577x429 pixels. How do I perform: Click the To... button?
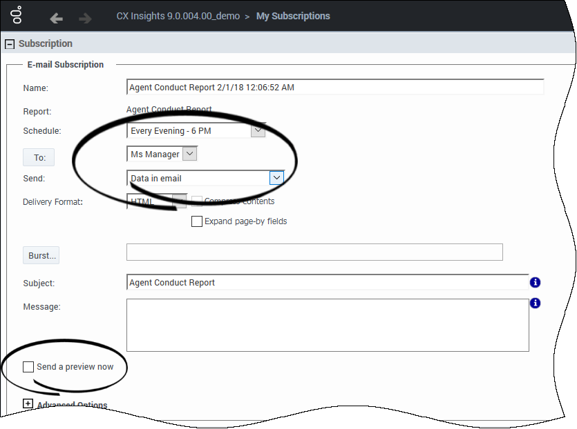[x=38, y=157]
